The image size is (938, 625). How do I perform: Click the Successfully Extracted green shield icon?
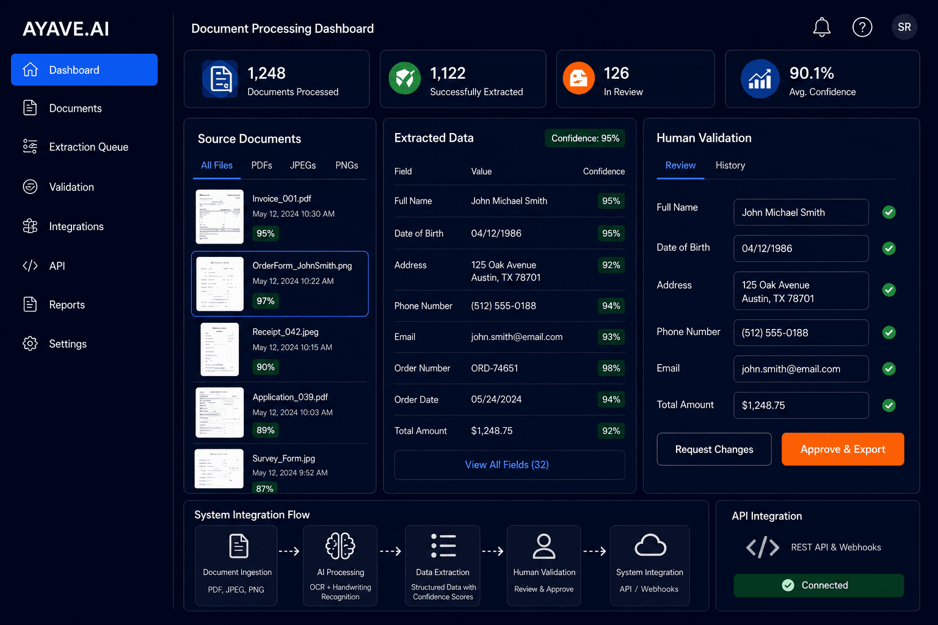(x=404, y=78)
